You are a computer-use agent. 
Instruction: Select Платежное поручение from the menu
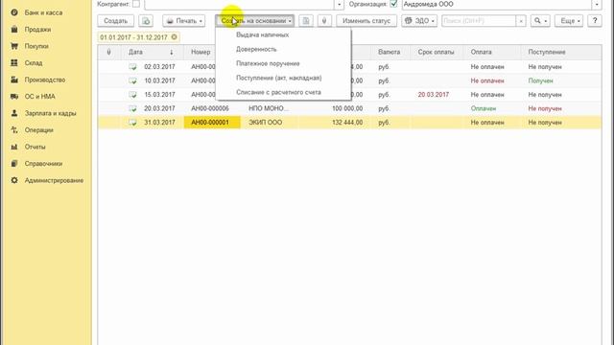pyautogui.click(x=268, y=63)
